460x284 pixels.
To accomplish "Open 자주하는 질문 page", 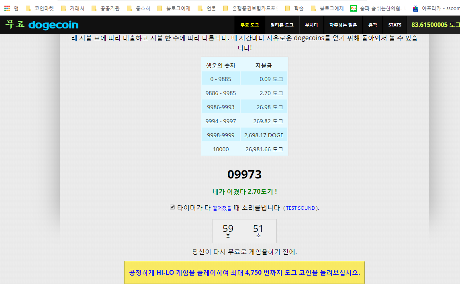I will pyautogui.click(x=343, y=25).
